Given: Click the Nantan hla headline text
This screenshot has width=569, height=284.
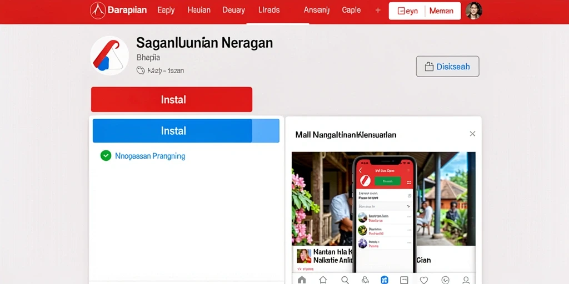Looking at the screenshot, I should [332, 251].
